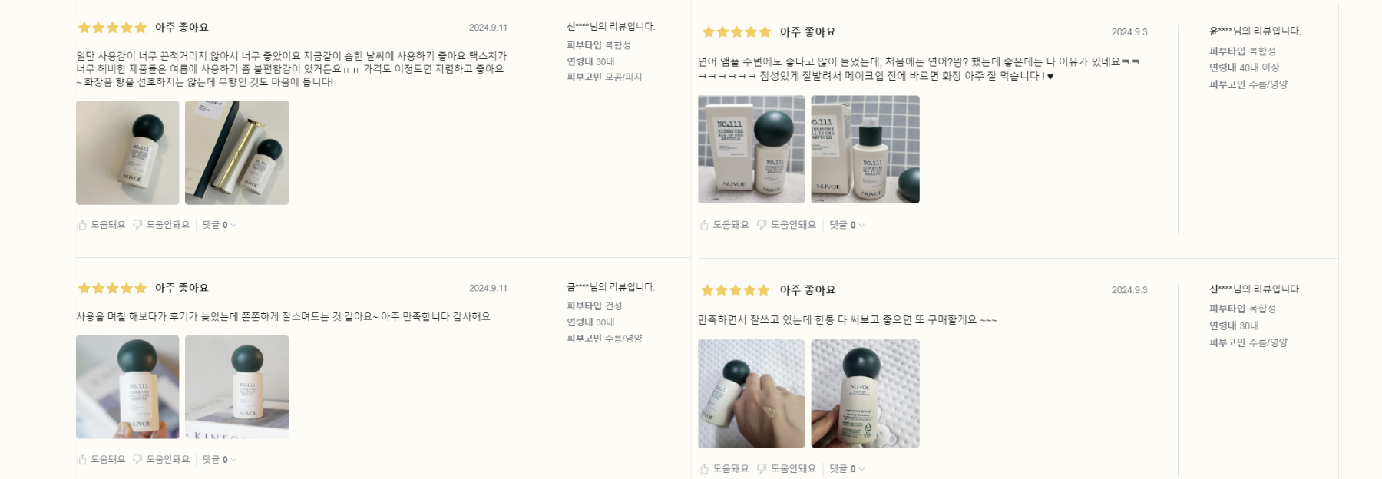This screenshot has height=479, width=1382.
Task: Hit thumbs-up icon on 신**** 2024.9.3 review
Action: (x=703, y=468)
